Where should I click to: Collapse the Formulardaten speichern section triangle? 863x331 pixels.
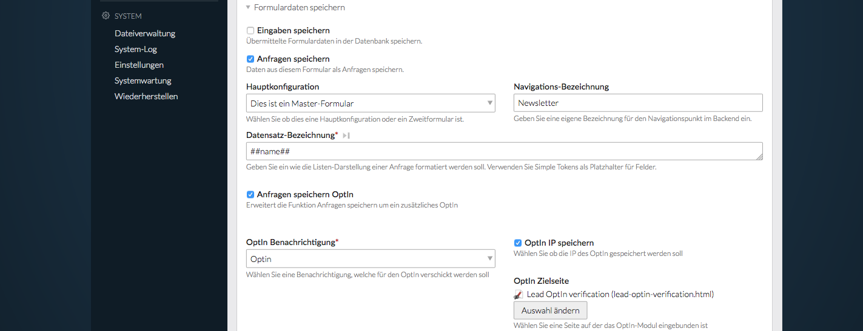[248, 8]
